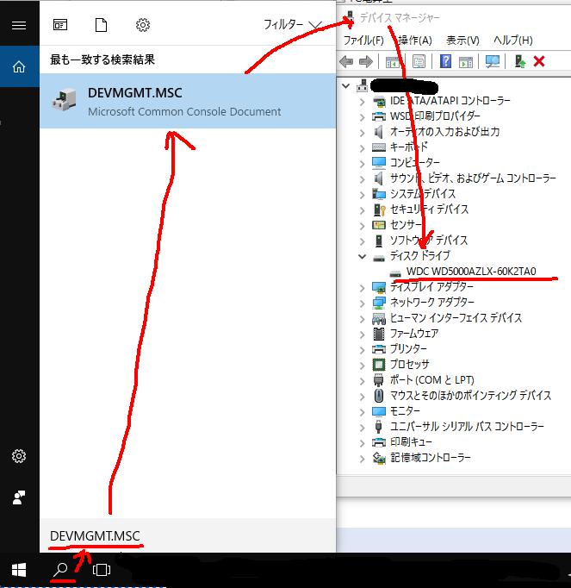Select ヒューマン インターフェイス デバイス
The image size is (571, 588).
click(456, 317)
